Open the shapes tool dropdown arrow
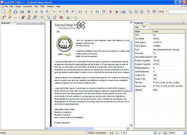The width and height of the screenshot is (187, 135). click(x=72, y=18)
